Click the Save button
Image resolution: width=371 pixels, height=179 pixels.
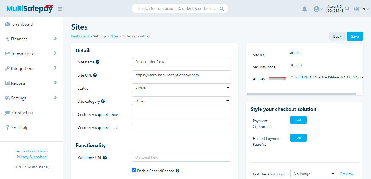(355, 36)
